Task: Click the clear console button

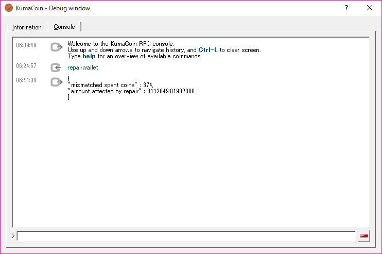Action: point(363,236)
